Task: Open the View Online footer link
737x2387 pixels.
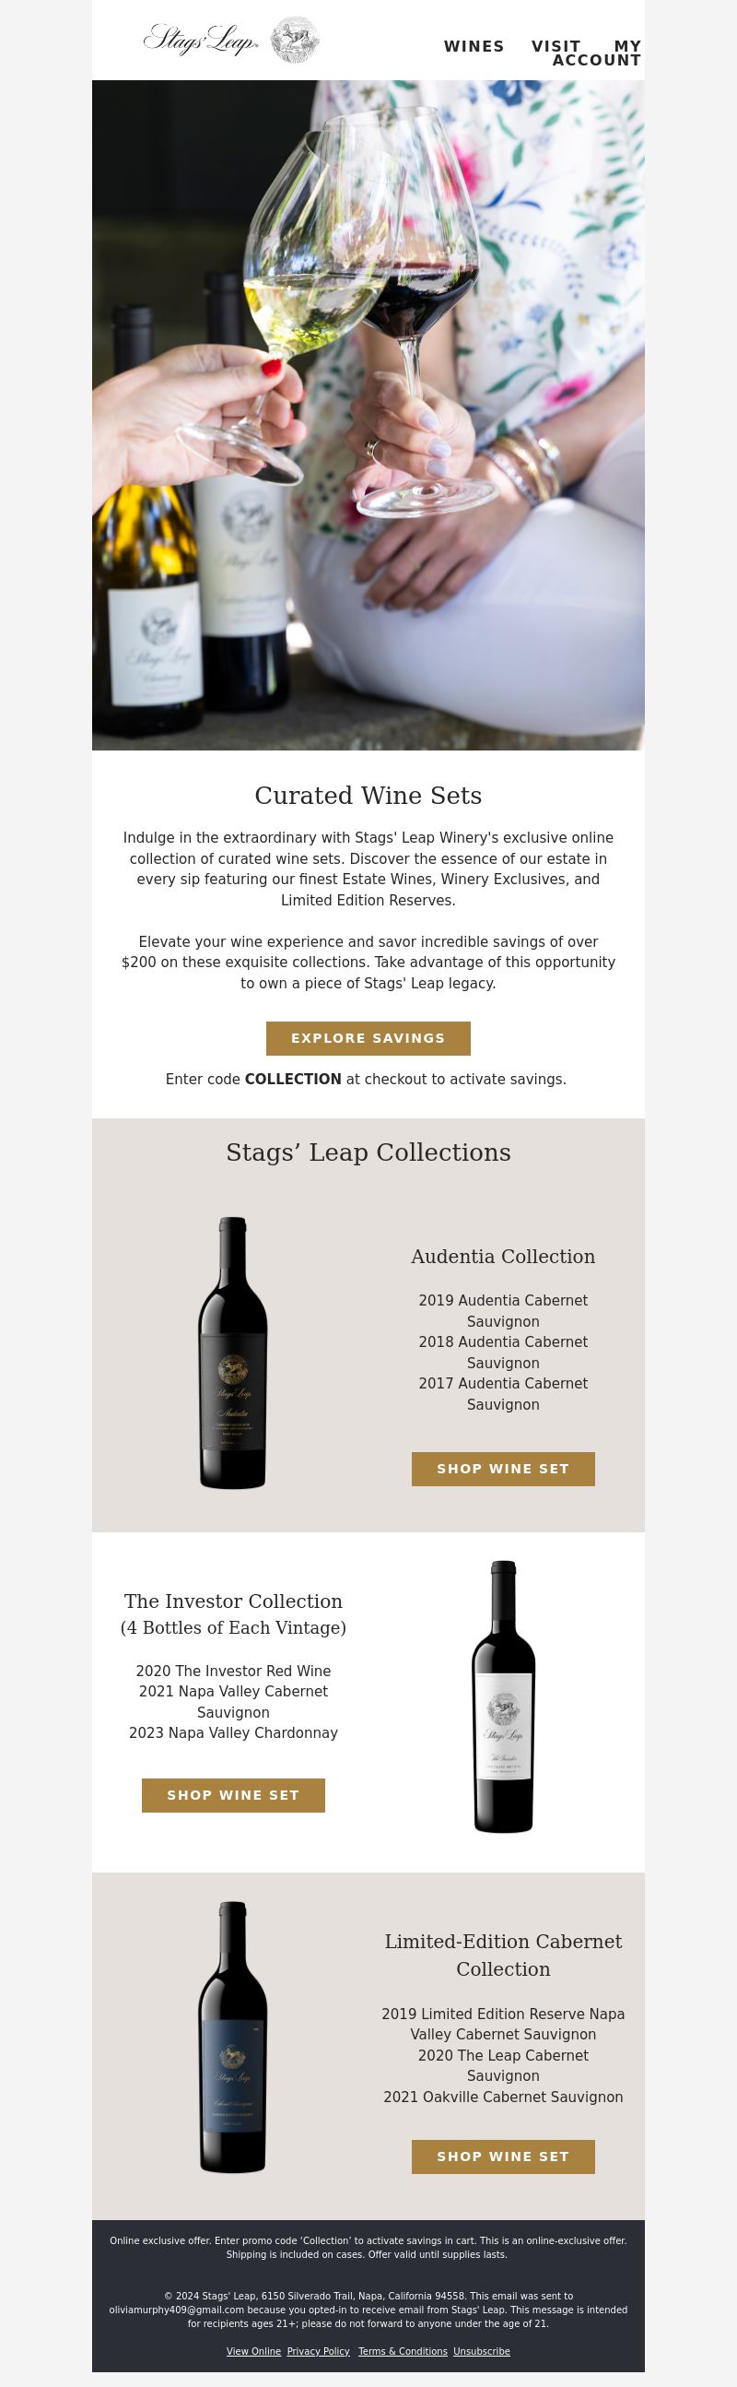Action: click(x=253, y=2350)
